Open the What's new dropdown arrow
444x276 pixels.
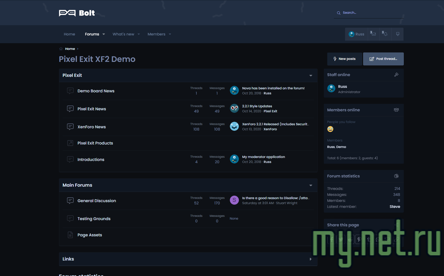point(139,34)
